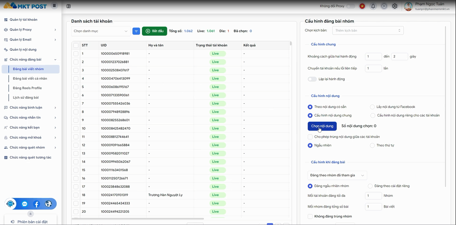Screen dimensions: 456x225
Task: Click the green 'Bắt đầu' button
Action: (154, 31)
